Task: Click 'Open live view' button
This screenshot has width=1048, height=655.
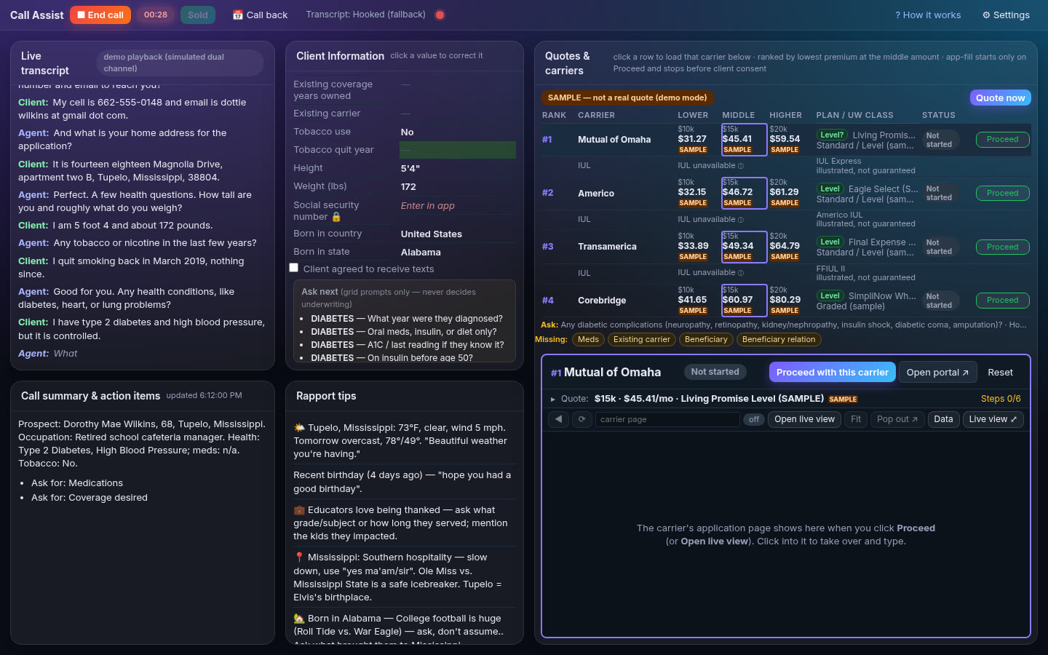Action: [804, 419]
